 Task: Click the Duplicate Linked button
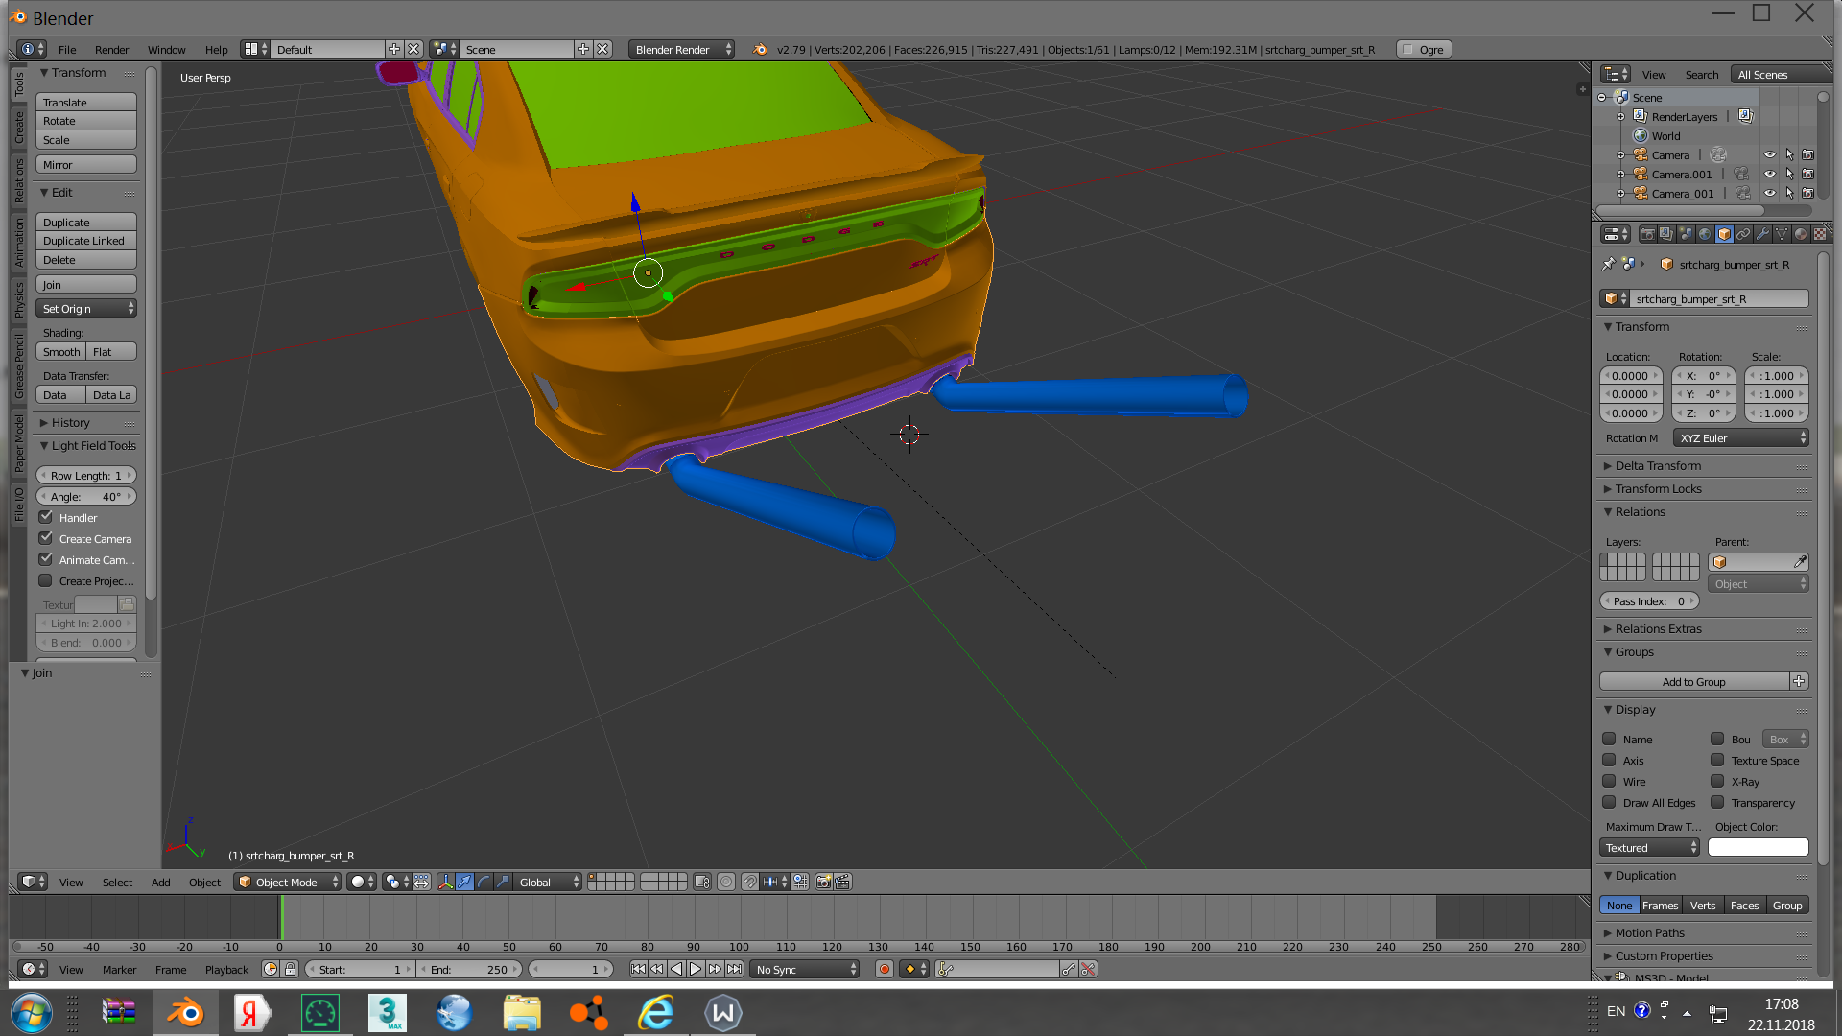click(86, 241)
